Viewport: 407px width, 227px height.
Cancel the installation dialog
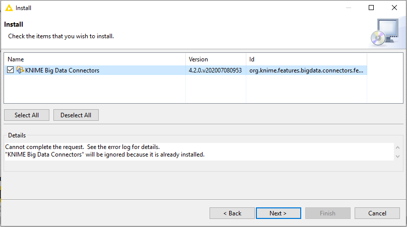pyautogui.click(x=377, y=213)
